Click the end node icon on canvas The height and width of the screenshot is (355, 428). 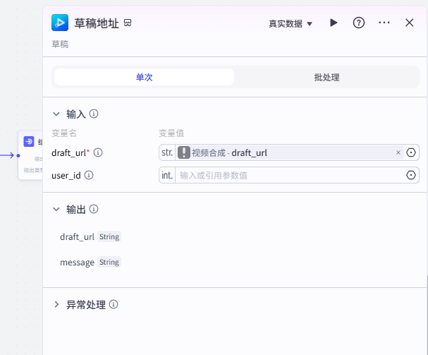(29, 142)
